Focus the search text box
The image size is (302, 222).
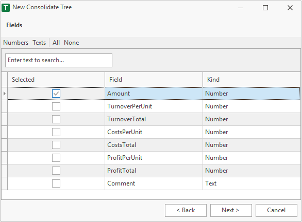pos(59,60)
